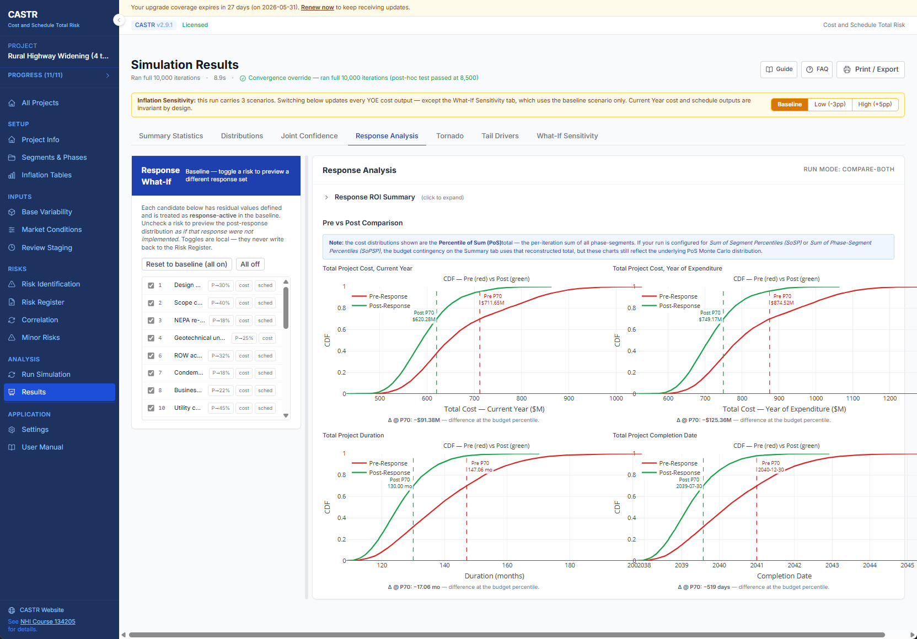Click the All Projects home icon
Screen dimensions: 917x639
[x=12, y=103]
